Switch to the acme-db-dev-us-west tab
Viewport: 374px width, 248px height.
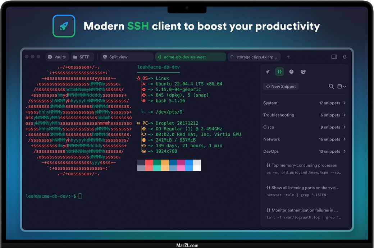click(191, 57)
